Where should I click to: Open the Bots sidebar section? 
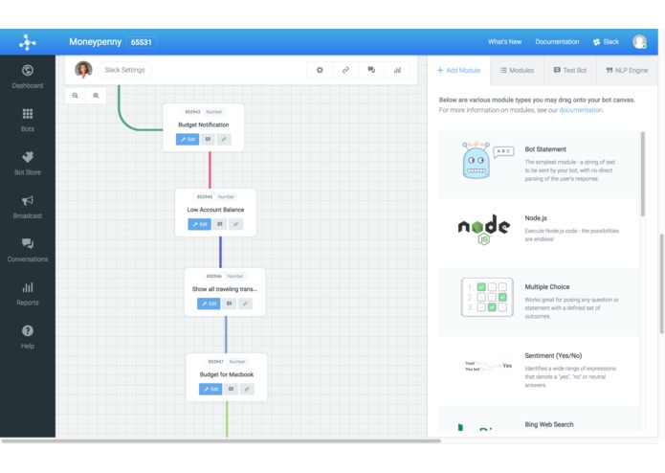(x=28, y=120)
